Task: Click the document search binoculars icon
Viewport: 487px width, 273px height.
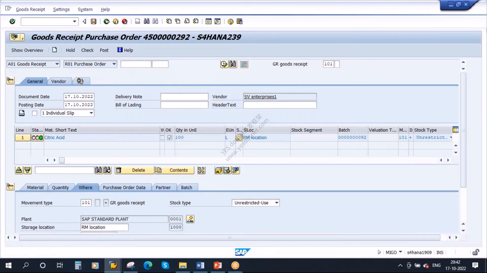Action: [x=233, y=64]
